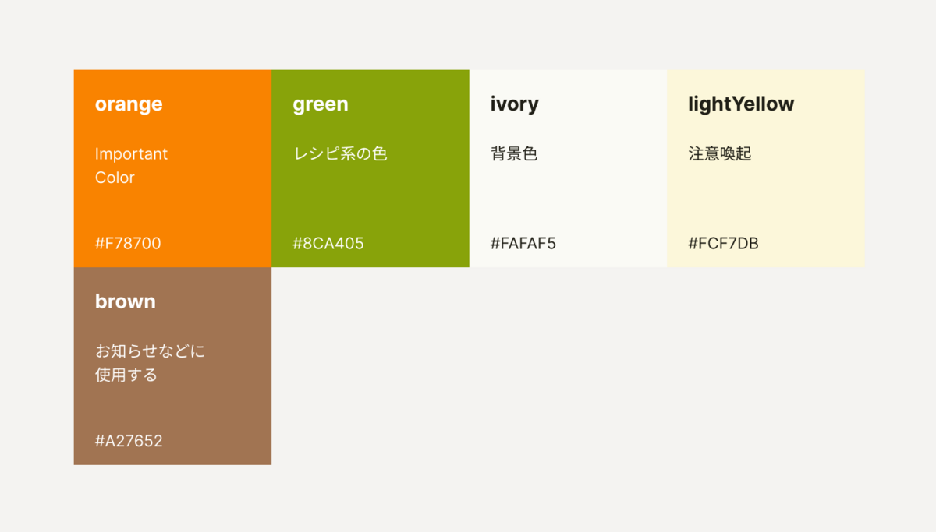Click the hex code #A27652
The height and width of the screenshot is (532, 936).
tap(129, 441)
